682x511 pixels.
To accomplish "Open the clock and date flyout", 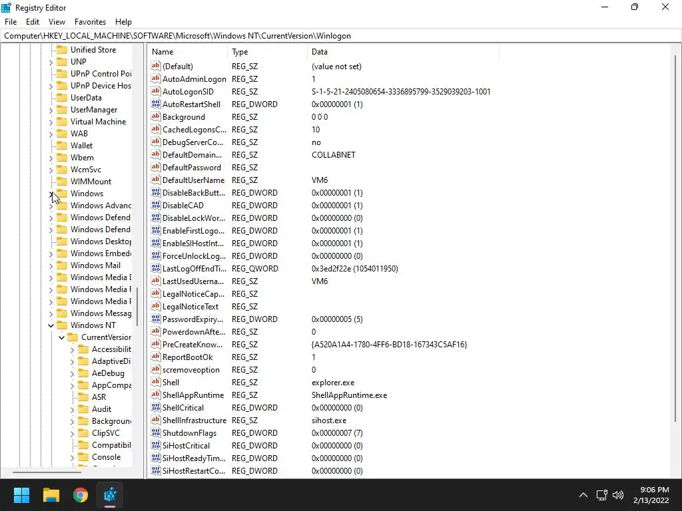I will coord(651,495).
